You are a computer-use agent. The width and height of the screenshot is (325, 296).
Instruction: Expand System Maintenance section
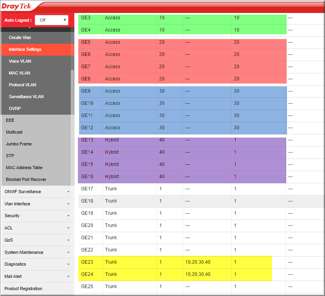37,252
